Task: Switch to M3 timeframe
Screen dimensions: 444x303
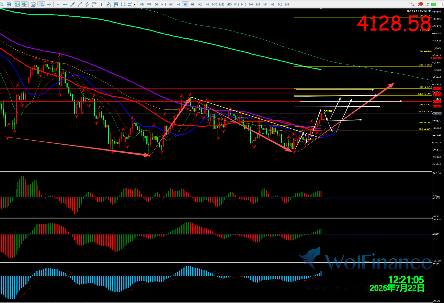Action: tap(273, 4)
